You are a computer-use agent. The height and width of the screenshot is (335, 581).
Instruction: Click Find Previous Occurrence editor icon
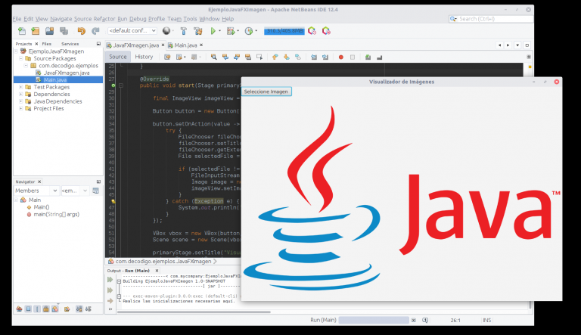pyautogui.click(x=225, y=57)
